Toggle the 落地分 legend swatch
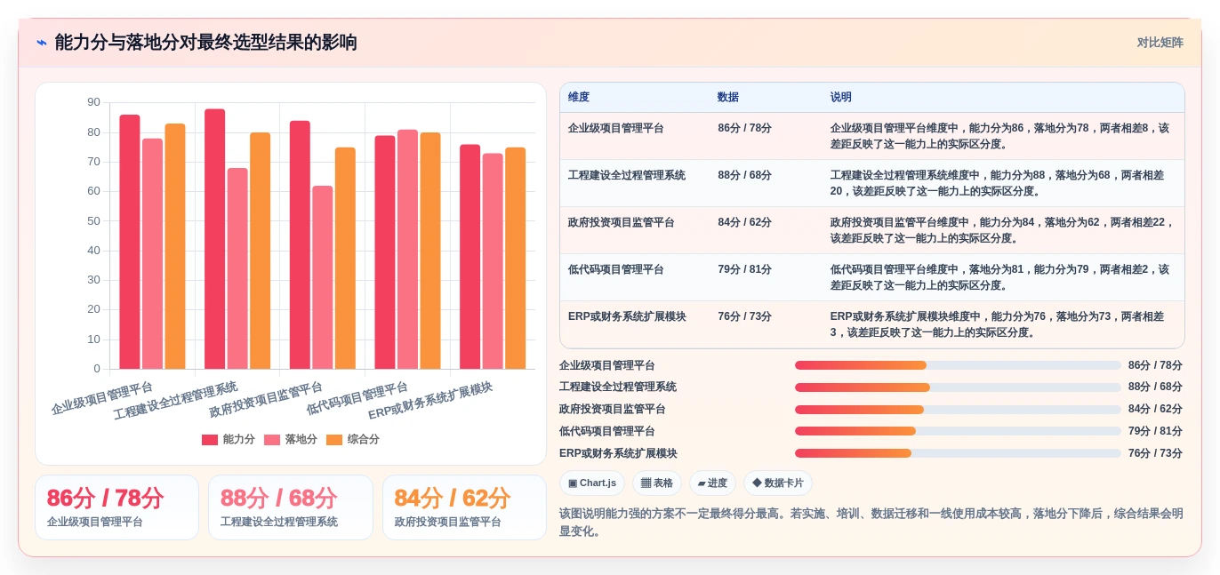The image size is (1220, 575). [x=272, y=439]
